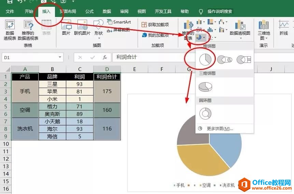Choose the 3-D pie chart
This screenshot has width=294, height=194.
pos(205,87)
